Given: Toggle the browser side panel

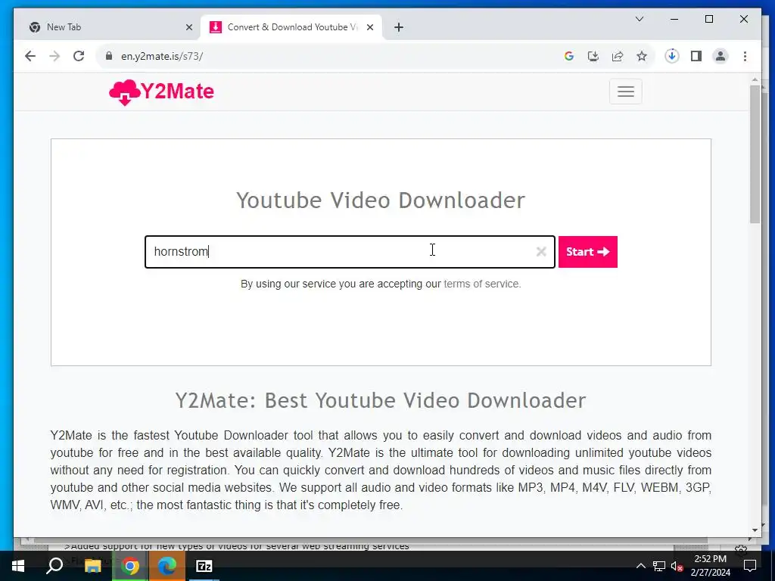Looking at the screenshot, I should [696, 56].
